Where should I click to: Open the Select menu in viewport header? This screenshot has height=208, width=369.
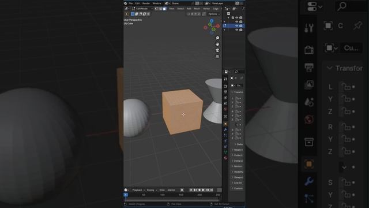coord(180,9)
